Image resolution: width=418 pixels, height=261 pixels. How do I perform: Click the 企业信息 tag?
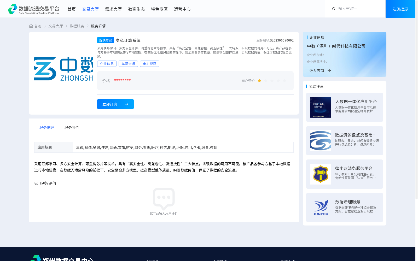[x=107, y=64]
